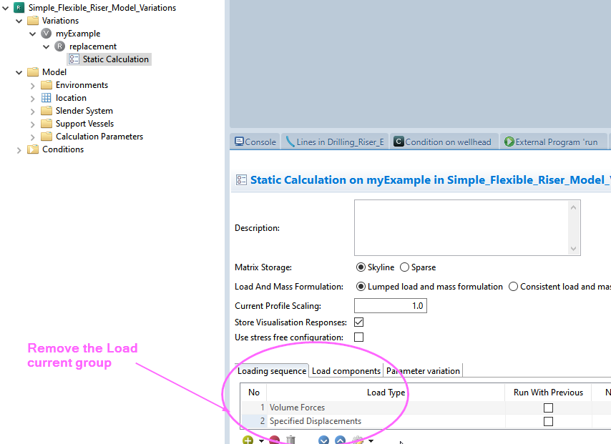Click the Conditions folder icon
This screenshot has width=611, height=444.
[33, 149]
